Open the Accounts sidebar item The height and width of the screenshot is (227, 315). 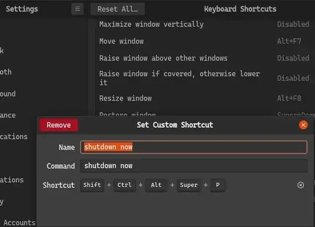click(x=19, y=222)
